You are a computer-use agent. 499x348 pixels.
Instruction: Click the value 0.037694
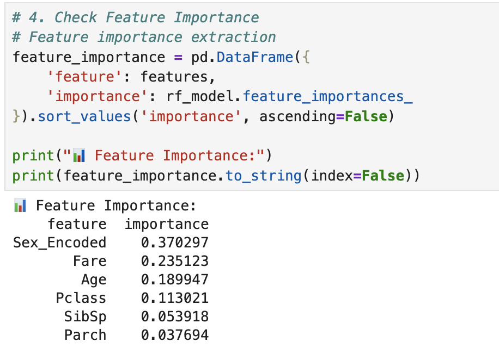(175, 335)
